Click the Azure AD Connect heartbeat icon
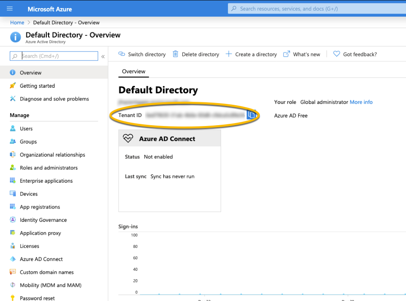This screenshot has height=301, width=406. click(x=128, y=138)
